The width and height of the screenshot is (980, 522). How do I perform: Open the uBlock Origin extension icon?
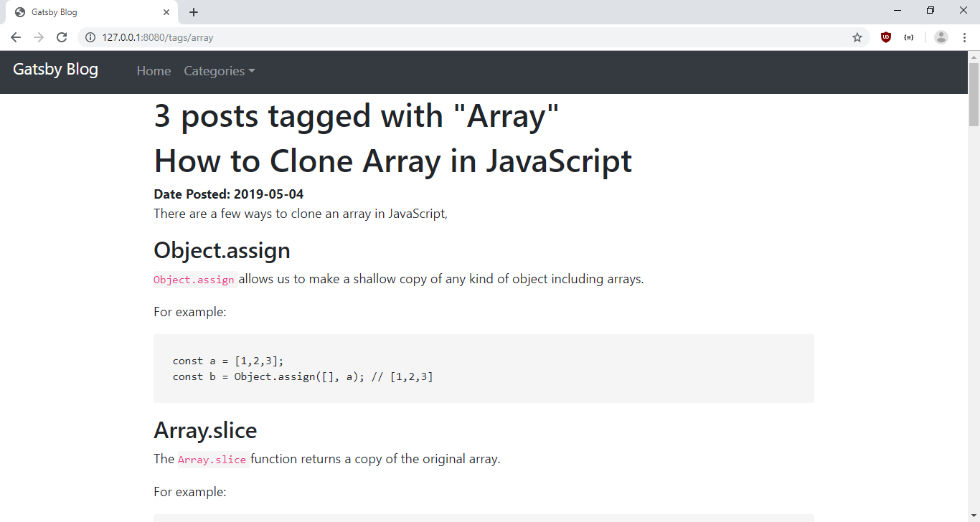pos(886,37)
